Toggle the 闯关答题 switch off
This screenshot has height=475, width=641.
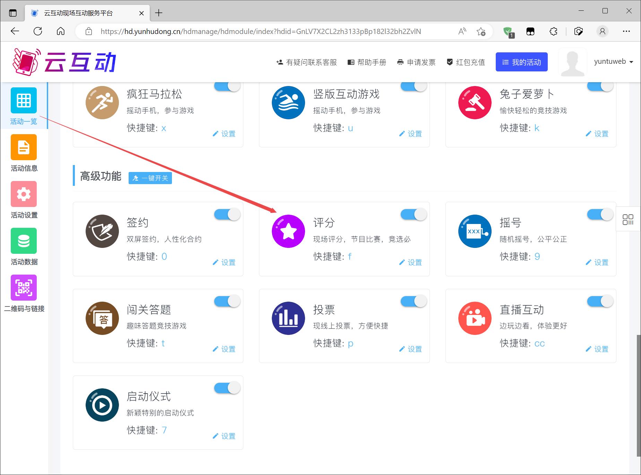227,301
